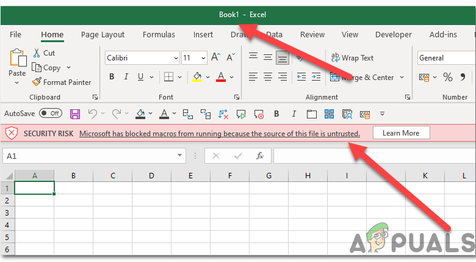Toggle Italic in ribbon Font group
The height and width of the screenshot is (262, 476).
(x=126, y=77)
